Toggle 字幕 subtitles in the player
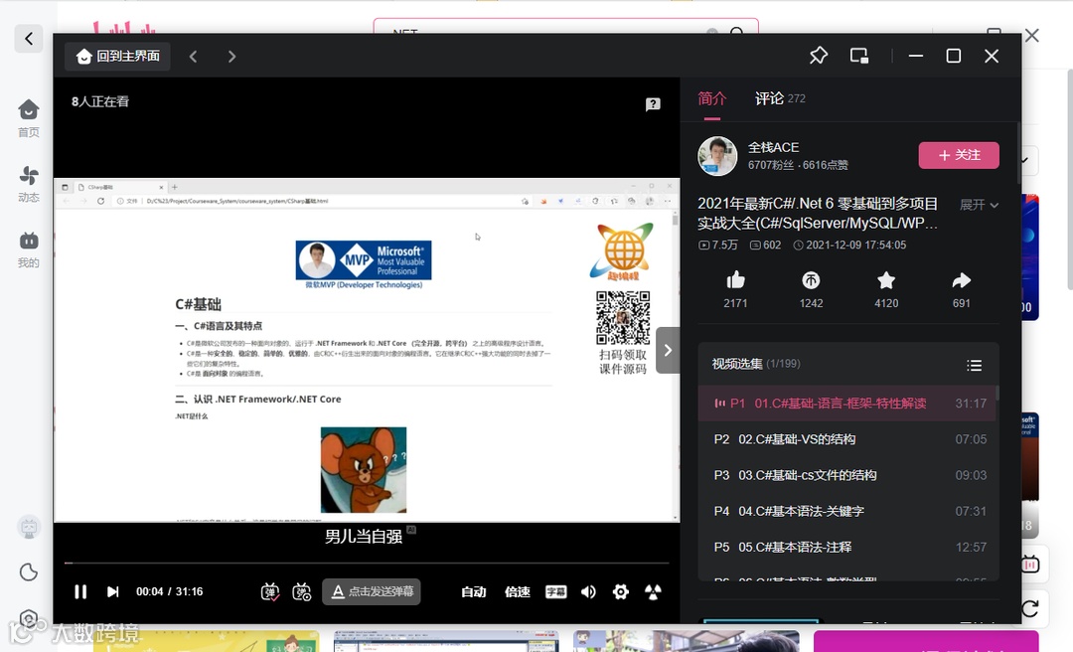 555,591
